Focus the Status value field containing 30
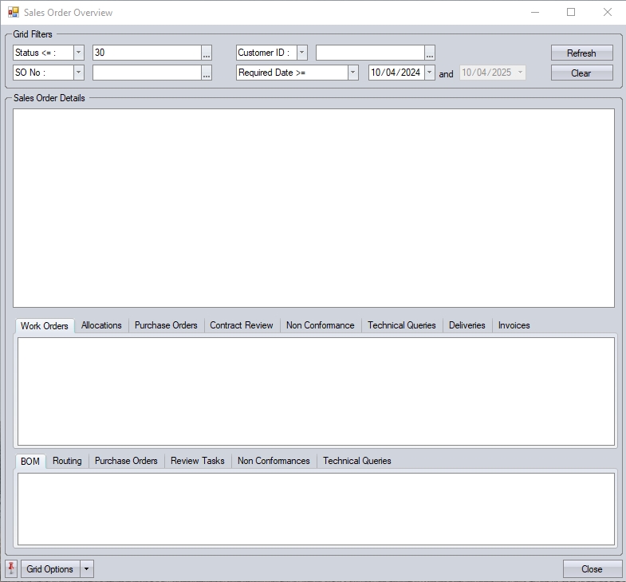 coord(147,53)
